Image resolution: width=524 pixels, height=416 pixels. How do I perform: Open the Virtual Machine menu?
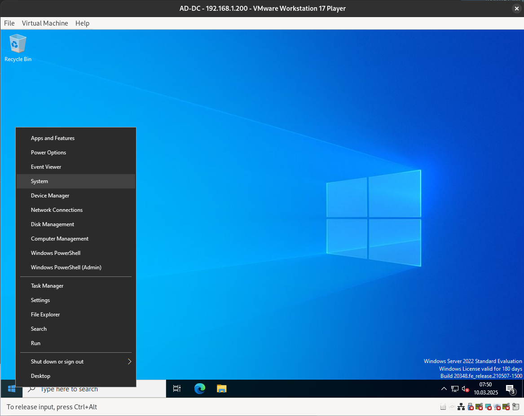pos(45,23)
